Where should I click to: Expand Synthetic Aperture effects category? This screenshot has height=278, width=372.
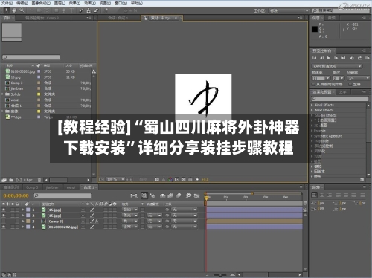tap(312, 136)
